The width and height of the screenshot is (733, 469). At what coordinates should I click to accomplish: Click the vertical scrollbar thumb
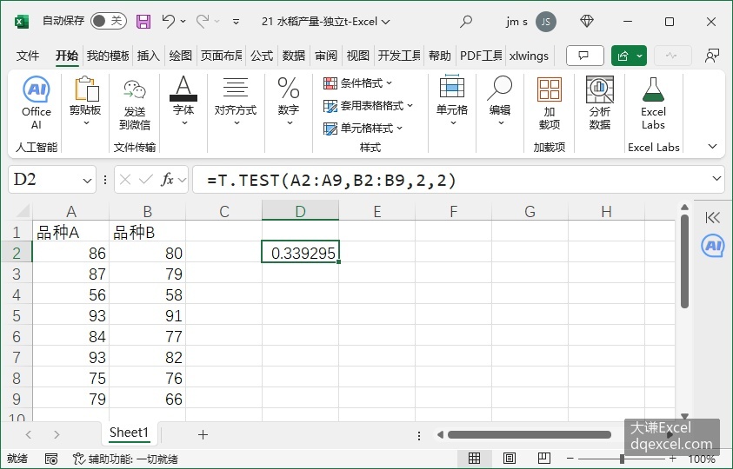tap(685, 261)
